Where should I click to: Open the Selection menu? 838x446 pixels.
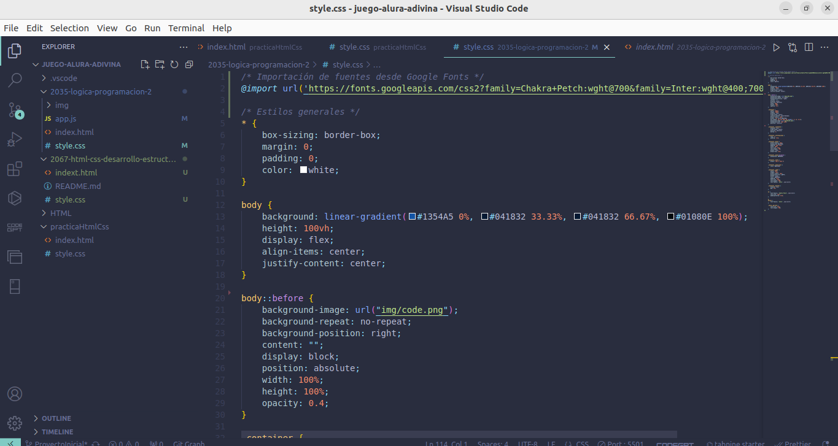69,28
